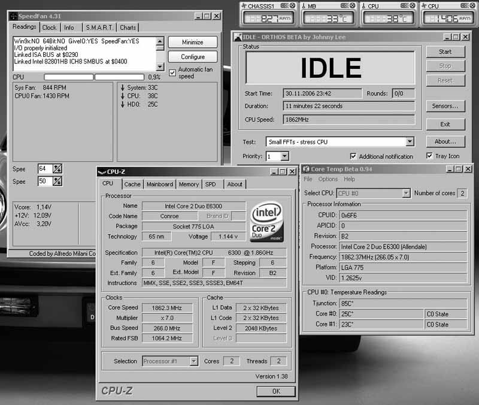Click CPU0 Fan 1430 RPM reading
The image size is (479, 405).
42,96
